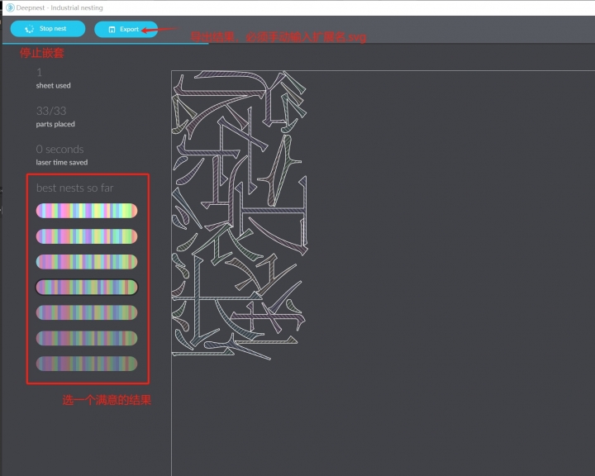
Task: Click the 'laser time saved' statistic
Action: click(x=61, y=162)
